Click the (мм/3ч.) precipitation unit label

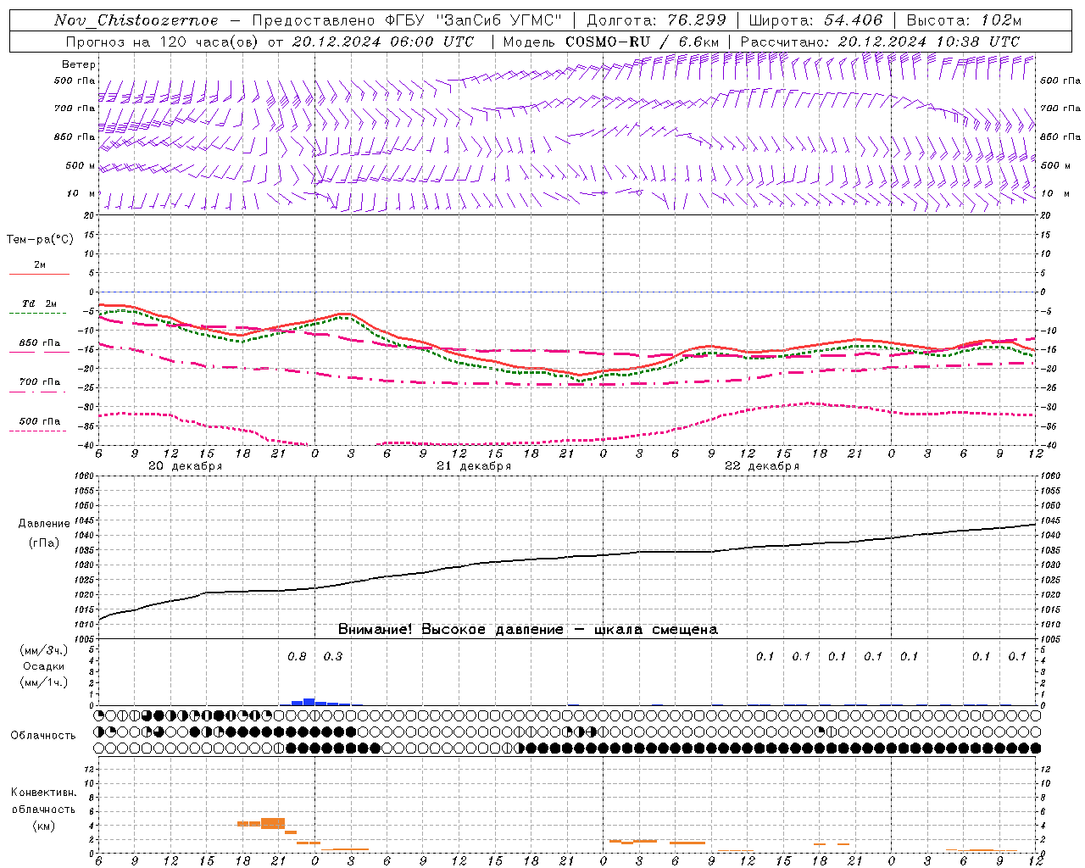coord(43,650)
